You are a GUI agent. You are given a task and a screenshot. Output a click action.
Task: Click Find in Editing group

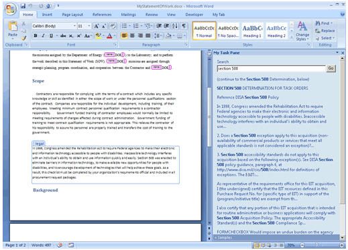tap(324, 23)
